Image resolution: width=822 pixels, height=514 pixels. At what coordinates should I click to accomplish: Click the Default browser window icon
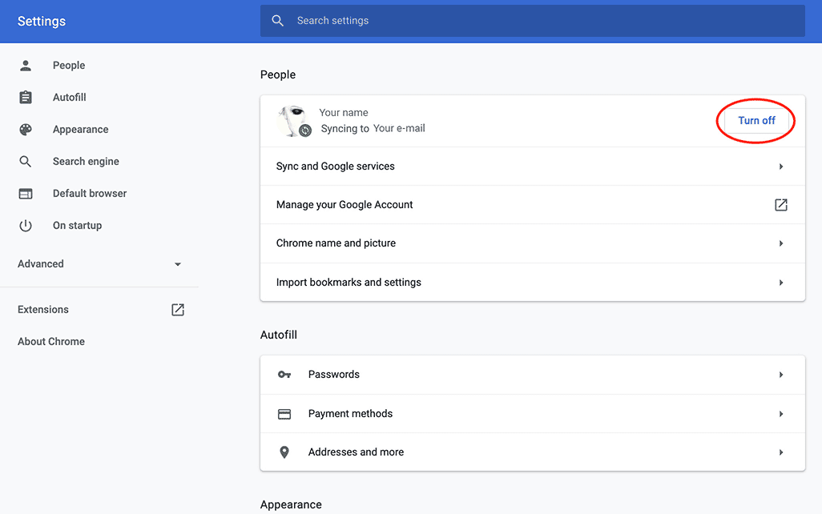coord(26,194)
